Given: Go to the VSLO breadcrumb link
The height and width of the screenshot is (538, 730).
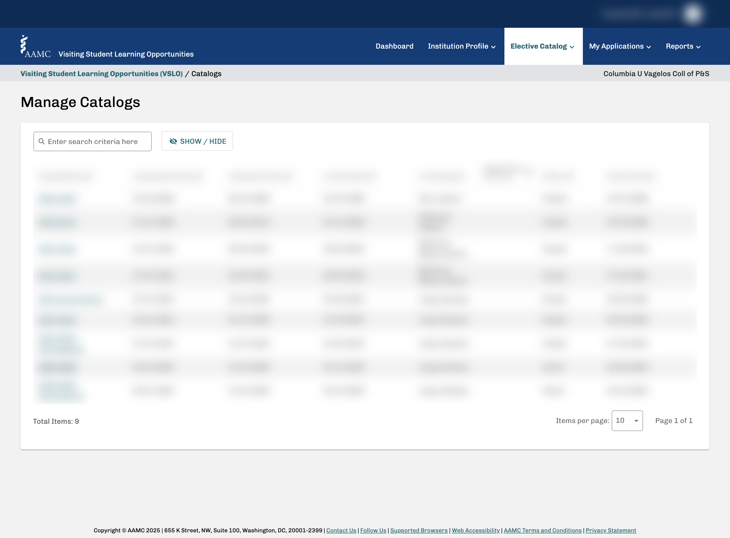Looking at the screenshot, I should (x=102, y=74).
